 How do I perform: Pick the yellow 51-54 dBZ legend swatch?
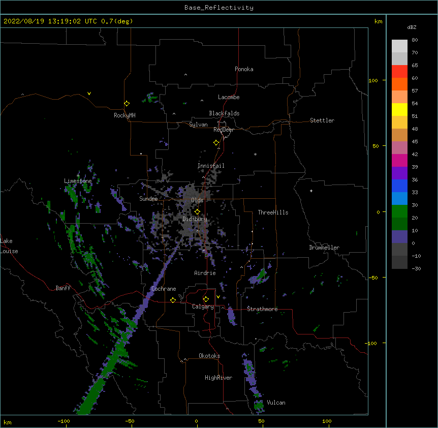pyautogui.click(x=399, y=109)
